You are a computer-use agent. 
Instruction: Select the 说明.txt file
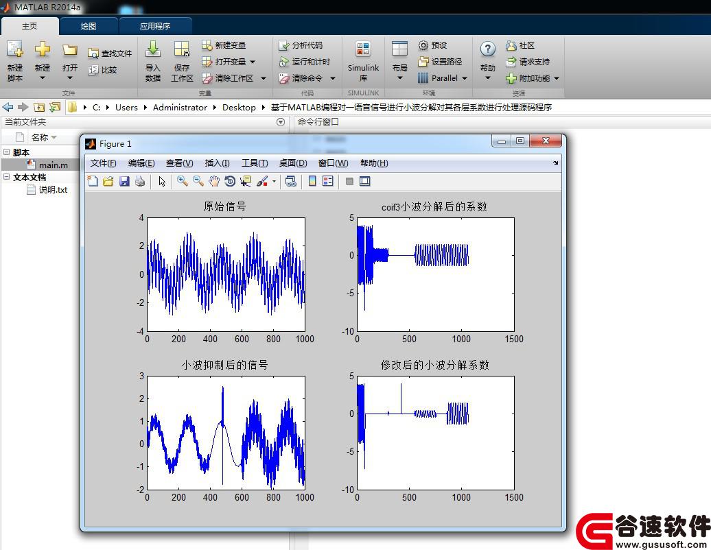(47, 190)
